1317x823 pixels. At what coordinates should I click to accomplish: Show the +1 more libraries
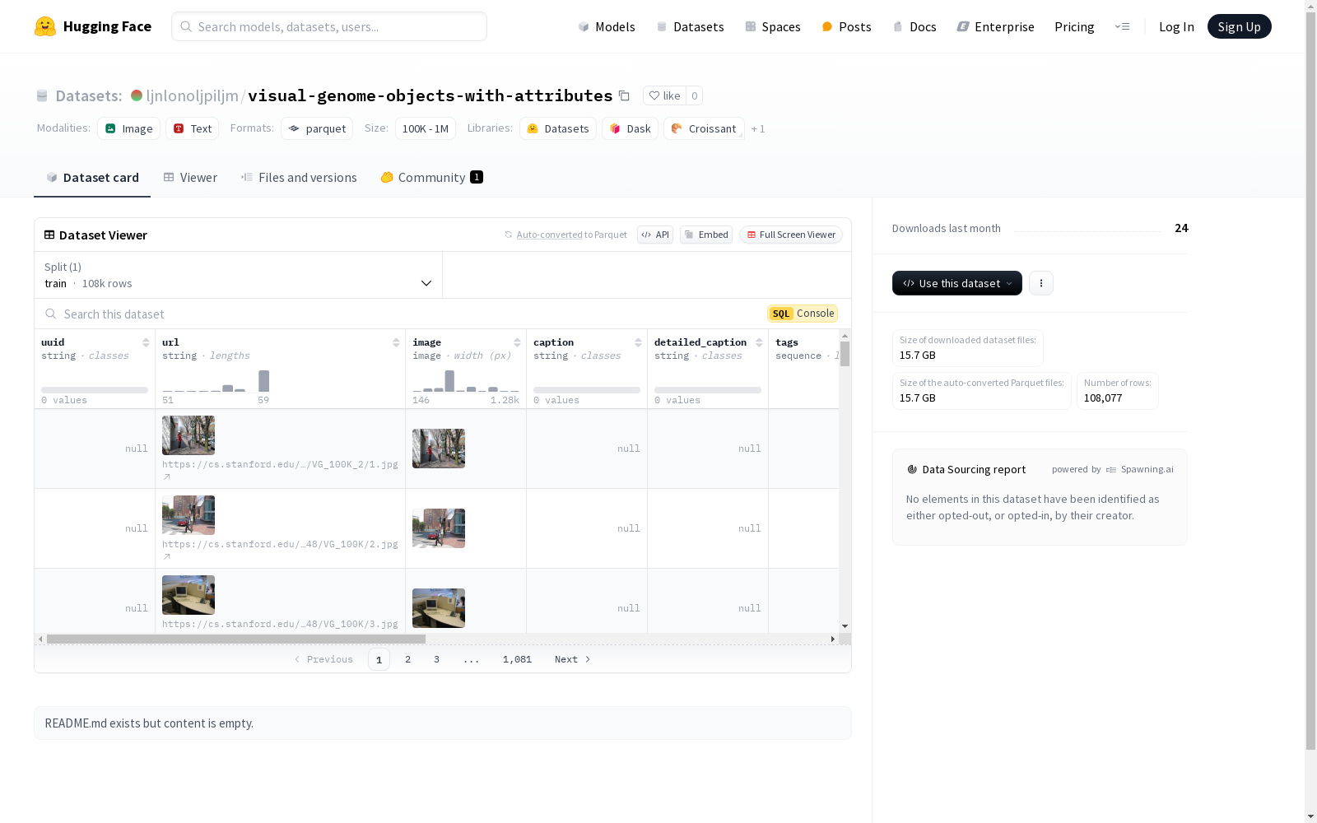[758, 128]
